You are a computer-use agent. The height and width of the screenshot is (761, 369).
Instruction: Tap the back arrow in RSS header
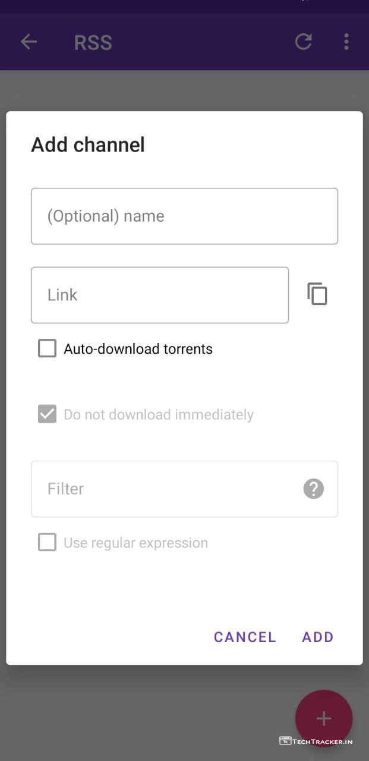click(29, 42)
